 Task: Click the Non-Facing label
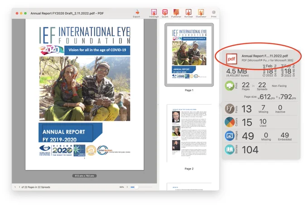tap(279, 86)
